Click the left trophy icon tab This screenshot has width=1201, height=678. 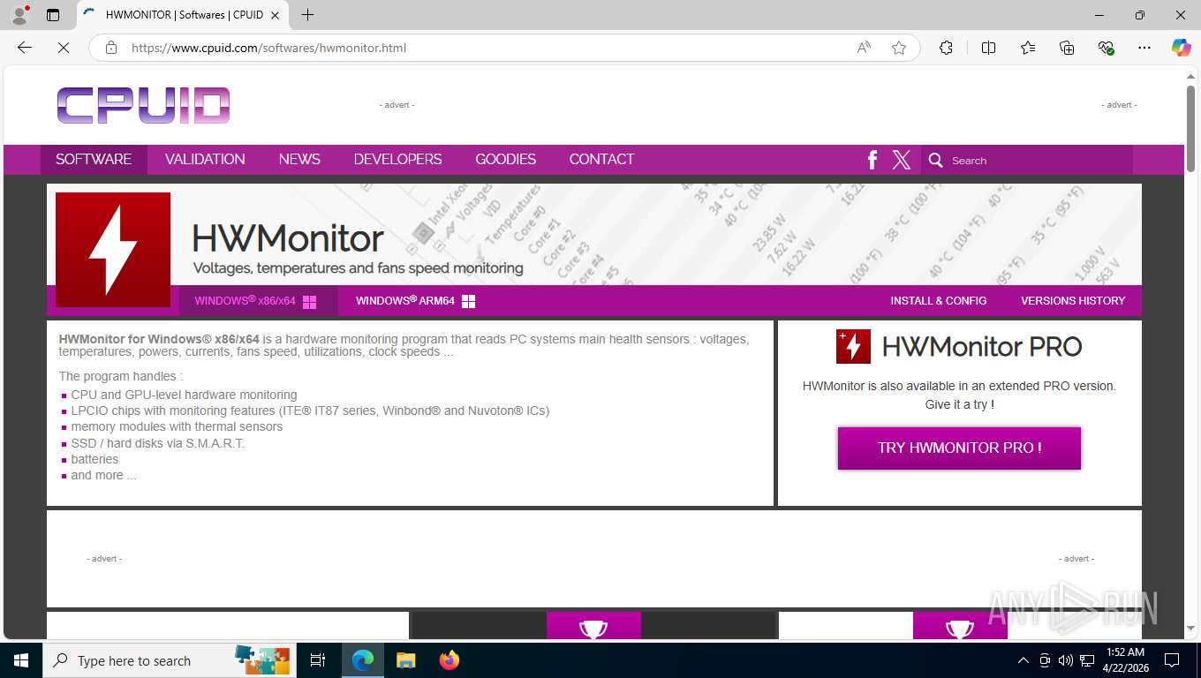click(593, 626)
